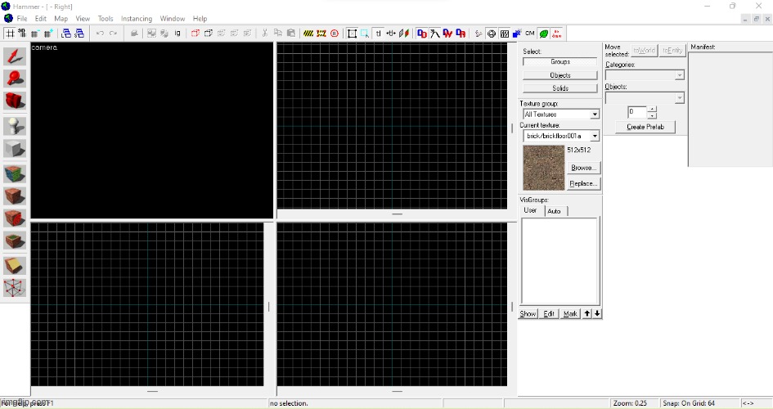The width and height of the screenshot is (773, 409).
Task: Click the prefab count input field
Action: 637,112
